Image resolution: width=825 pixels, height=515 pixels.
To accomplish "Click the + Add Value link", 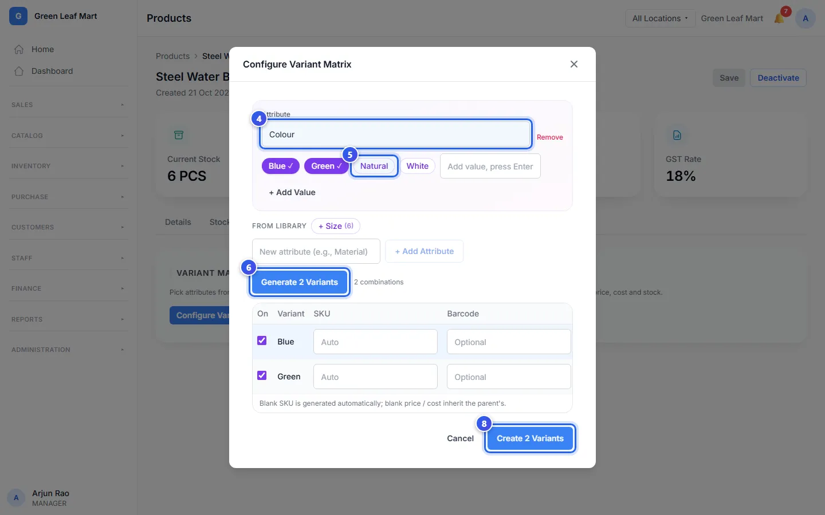I will pyautogui.click(x=292, y=192).
